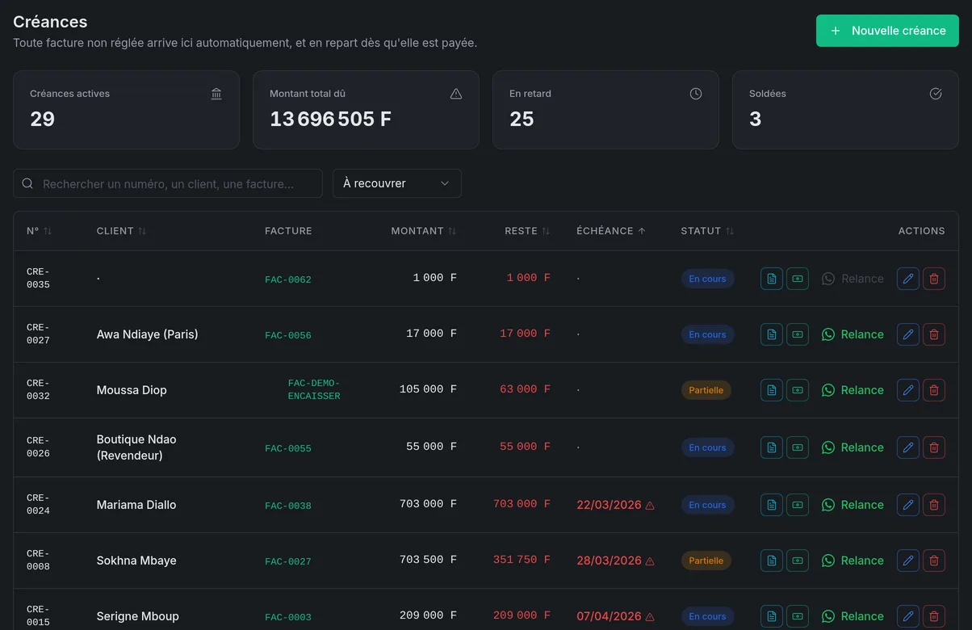Open the document icon for CRE-0035

(772, 279)
